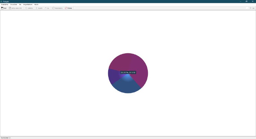Go forward with the Avanti arrow
Viewport: 256px width, 139px height.
[36, 8]
